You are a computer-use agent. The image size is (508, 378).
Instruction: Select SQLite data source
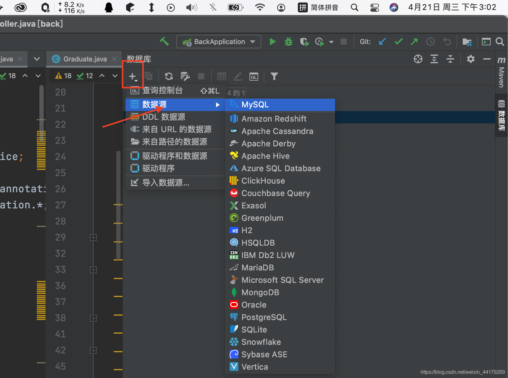(x=280, y=330)
